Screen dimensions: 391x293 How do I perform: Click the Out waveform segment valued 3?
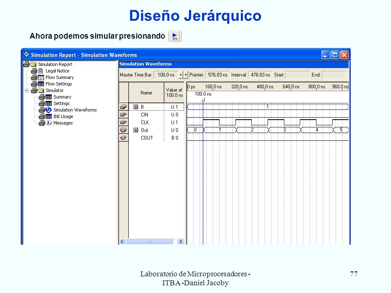(x=284, y=130)
